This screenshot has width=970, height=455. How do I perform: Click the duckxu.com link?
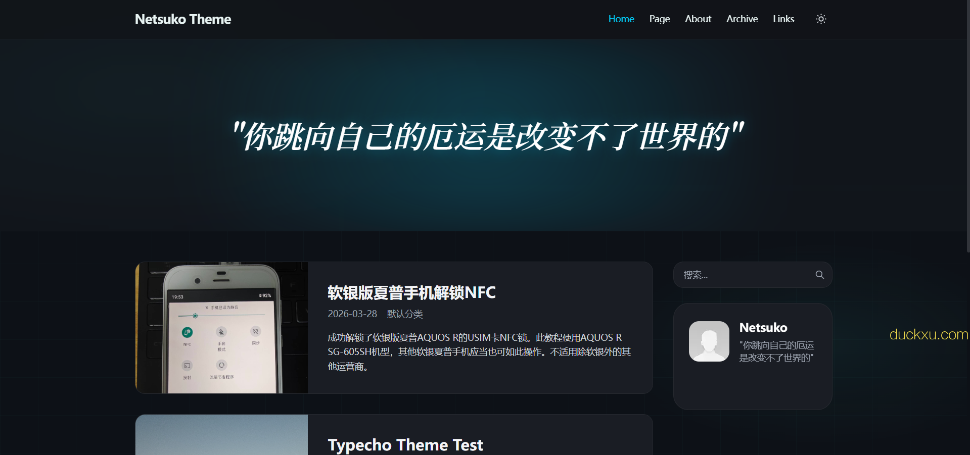point(928,334)
